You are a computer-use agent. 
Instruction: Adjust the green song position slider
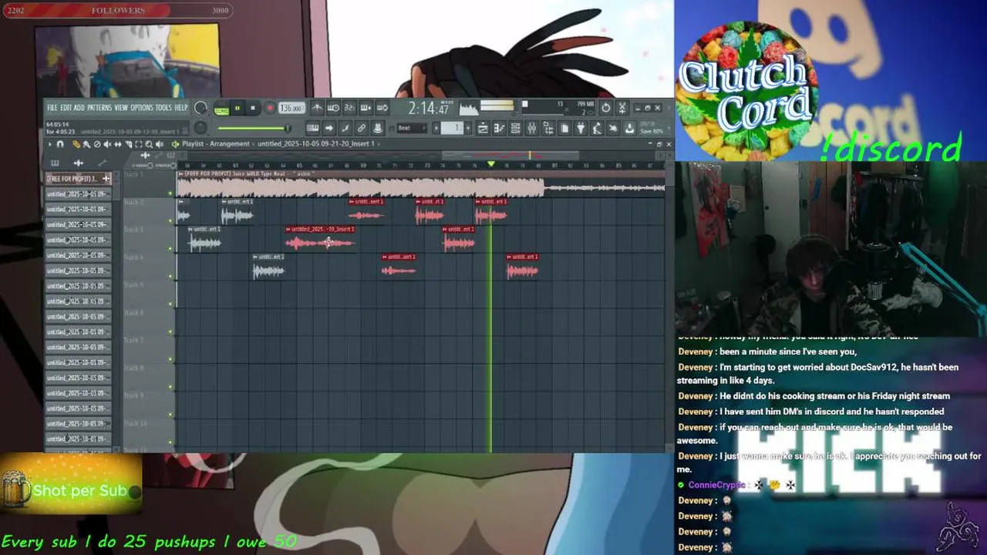click(x=254, y=128)
